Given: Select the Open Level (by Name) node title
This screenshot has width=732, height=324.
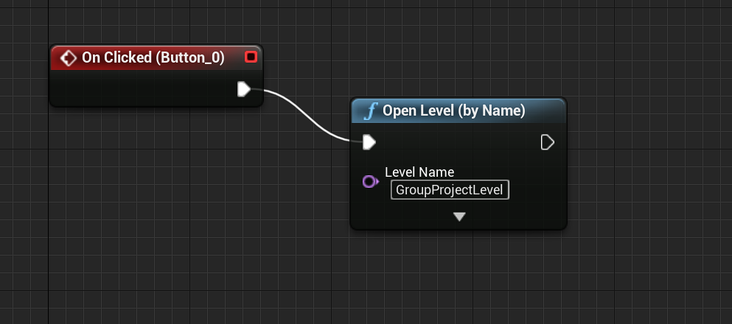Looking at the screenshot, I should click(x=453, y=111).
